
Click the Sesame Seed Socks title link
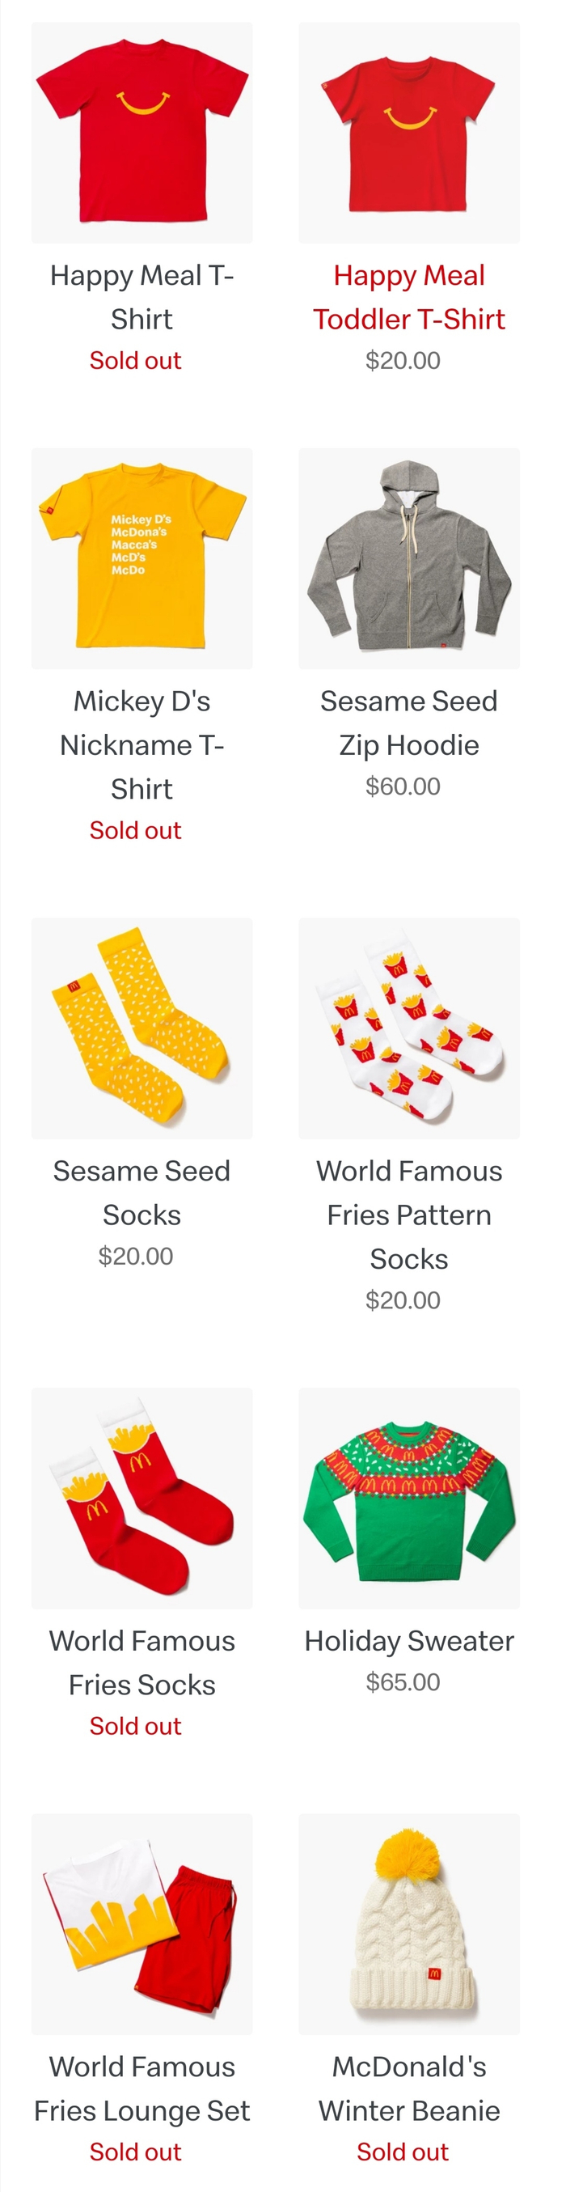142,1192
